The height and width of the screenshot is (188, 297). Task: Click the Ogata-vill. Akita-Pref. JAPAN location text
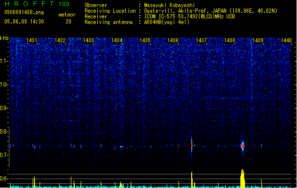[x=211, y=11]
